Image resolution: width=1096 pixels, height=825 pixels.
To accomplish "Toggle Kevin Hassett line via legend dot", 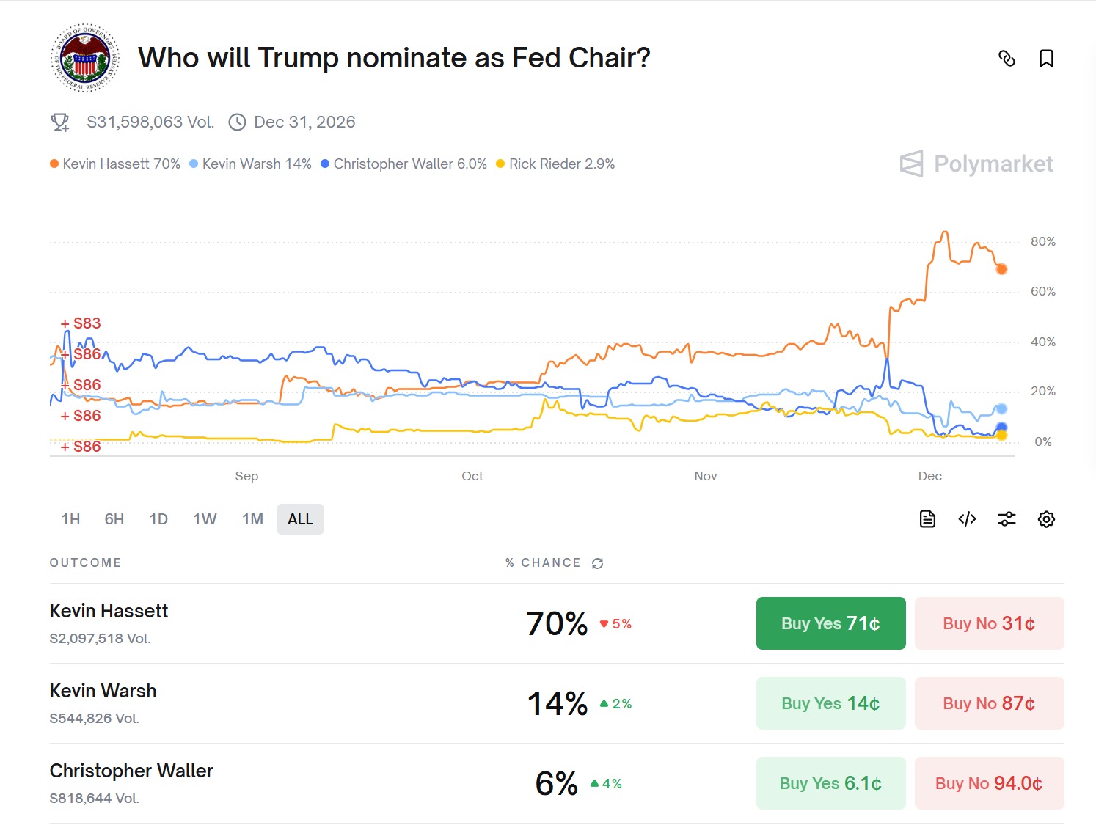I will point(54,164).
